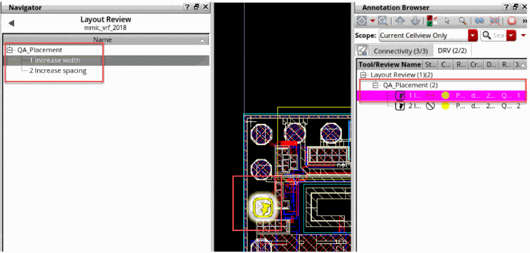Viewport: 530px width, 253px height.
Task: Undock the Navigator panel
Action: tap(196, 7)
